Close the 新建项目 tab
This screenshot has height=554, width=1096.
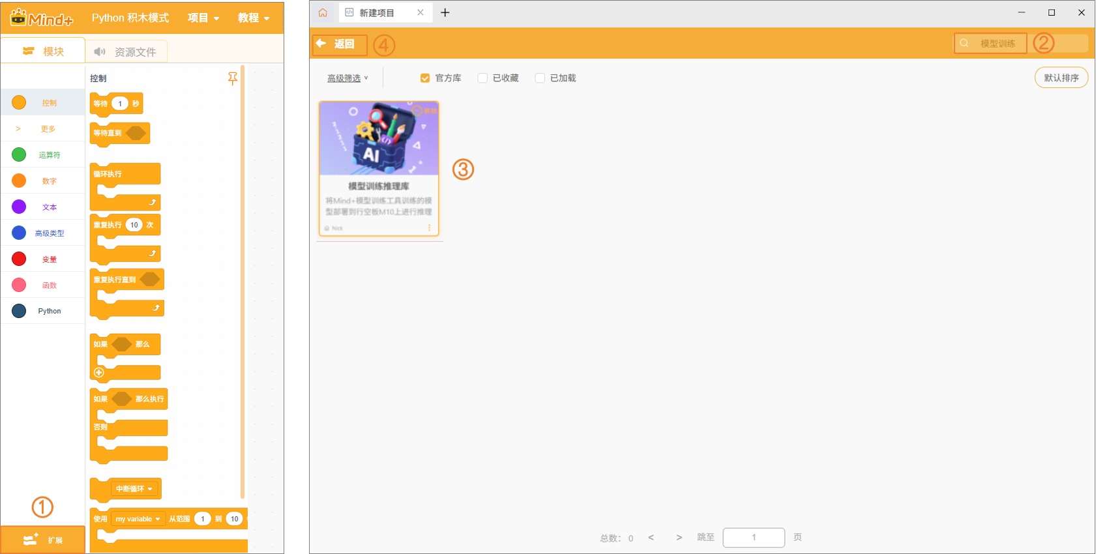[421, 12]
